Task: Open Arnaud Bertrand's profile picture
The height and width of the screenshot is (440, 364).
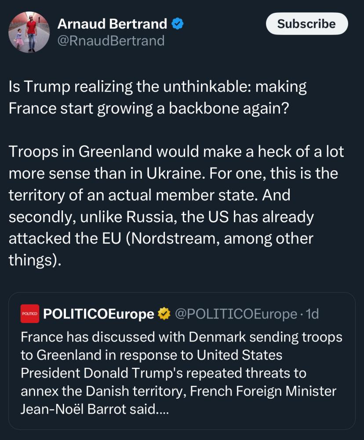Action: [29, 32]
